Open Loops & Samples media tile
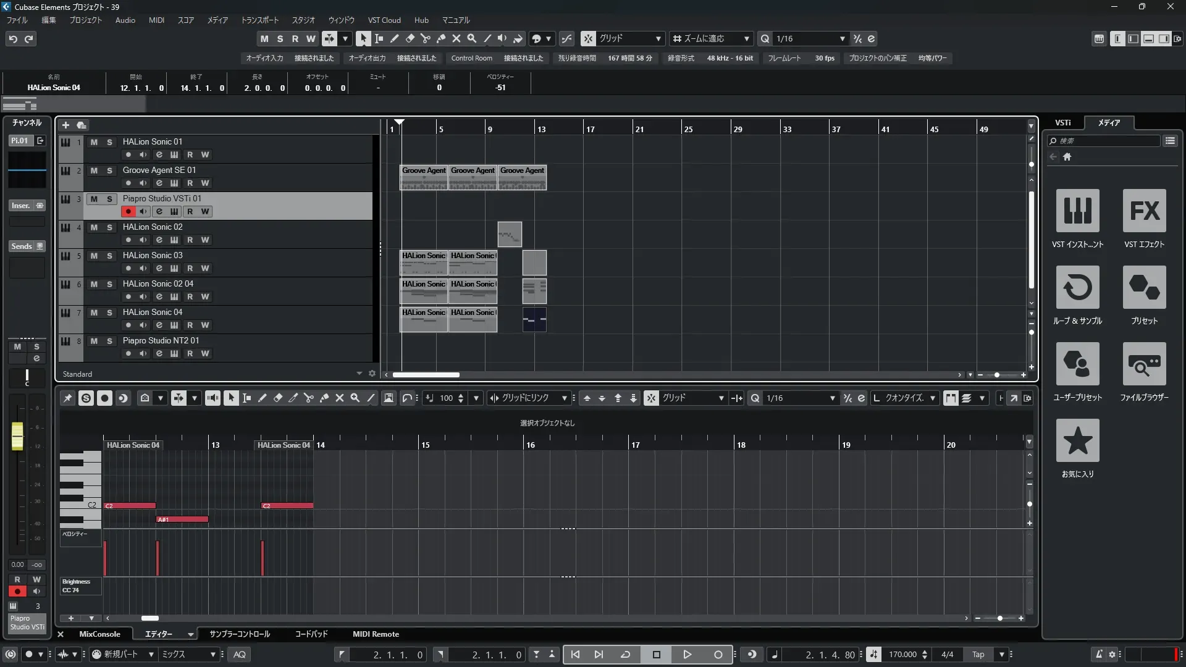Screen dimensions: 1186x667 tap(1077, 287)
